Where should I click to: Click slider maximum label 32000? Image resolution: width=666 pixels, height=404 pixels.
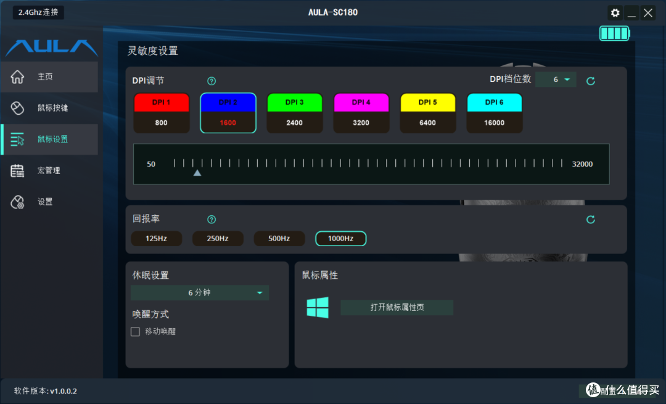click(x=582, y=164)
